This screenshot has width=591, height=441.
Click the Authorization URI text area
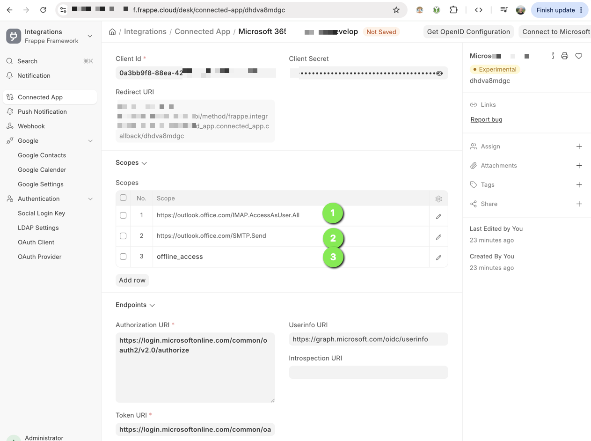coord(195,367)
